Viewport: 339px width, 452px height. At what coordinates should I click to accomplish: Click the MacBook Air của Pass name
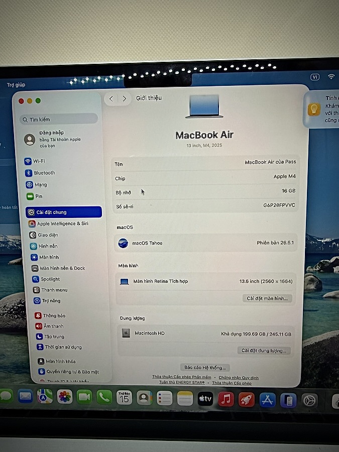click(270, 162)
